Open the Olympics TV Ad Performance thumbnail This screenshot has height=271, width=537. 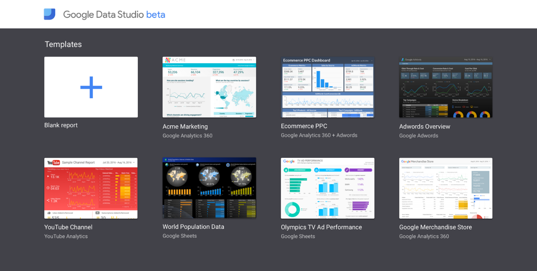(x=327, y=188)
